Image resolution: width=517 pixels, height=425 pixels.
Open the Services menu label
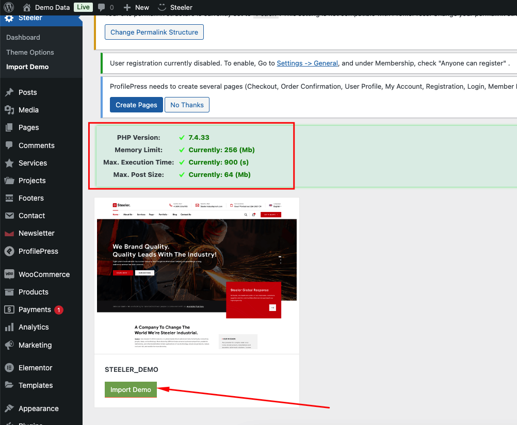tap(33, 163)
